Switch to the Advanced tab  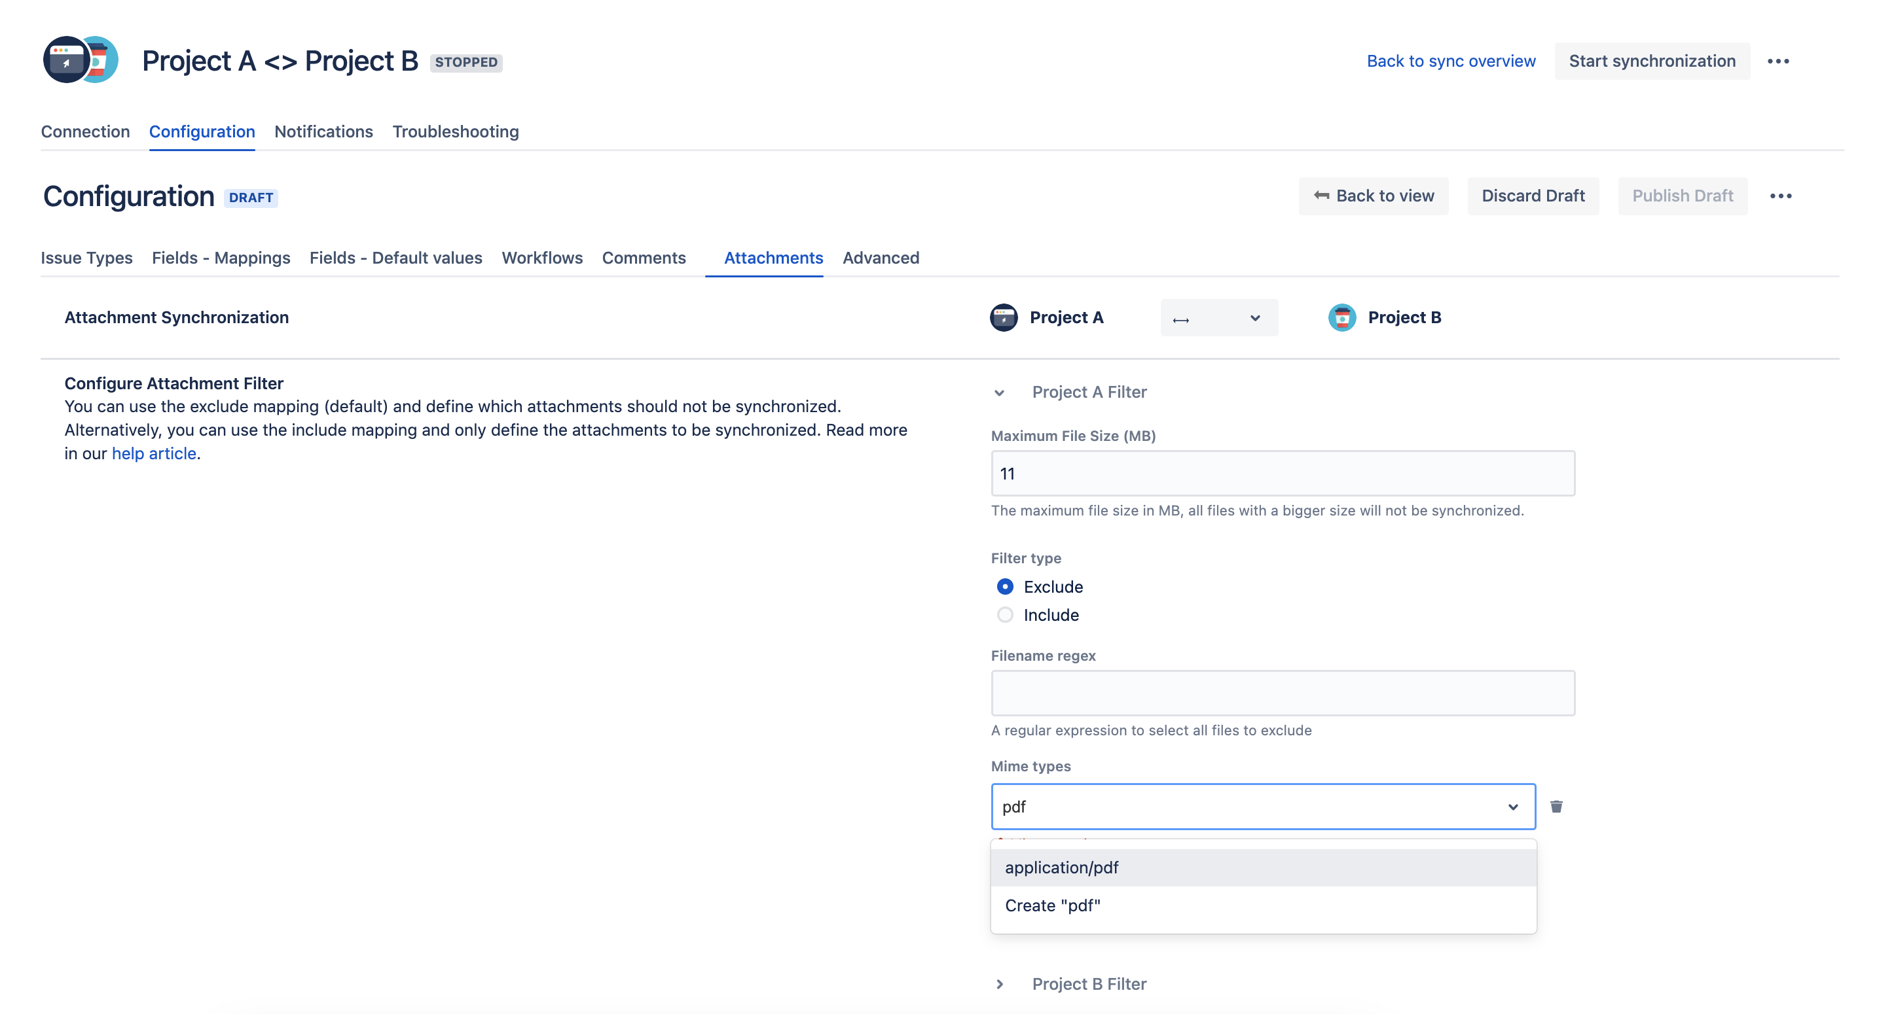click(881, 258)
